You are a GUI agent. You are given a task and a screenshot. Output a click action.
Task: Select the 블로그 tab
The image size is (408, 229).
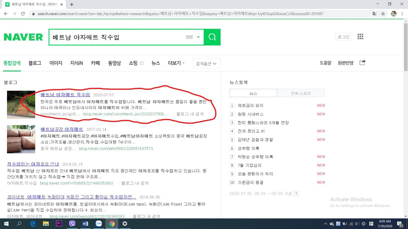(x=35, y=63)
